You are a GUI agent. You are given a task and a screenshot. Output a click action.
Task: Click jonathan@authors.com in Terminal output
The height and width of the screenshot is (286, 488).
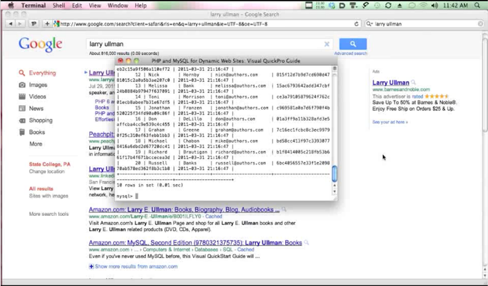pyautogui.click(x=242, y=108)
